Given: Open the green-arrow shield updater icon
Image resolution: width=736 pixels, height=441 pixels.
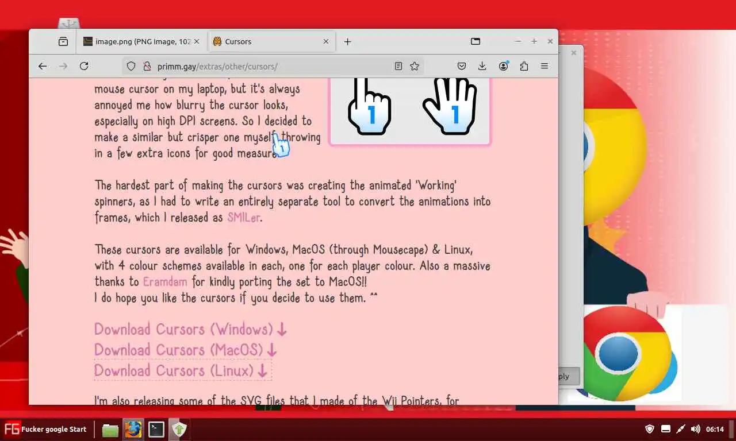Looking at the screenshot, I should click(179, 430).
